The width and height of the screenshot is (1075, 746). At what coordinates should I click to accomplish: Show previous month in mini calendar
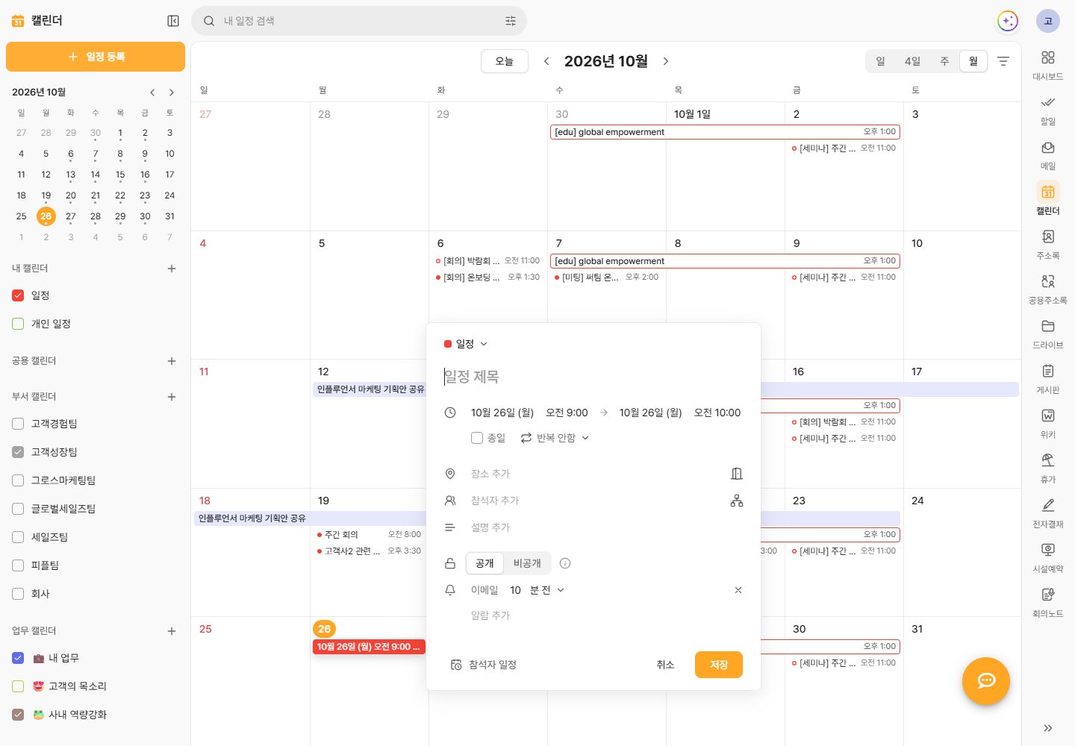pos(152,93)
